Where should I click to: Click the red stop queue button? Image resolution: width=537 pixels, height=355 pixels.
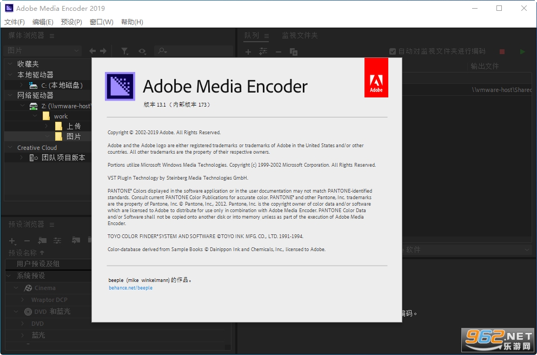click(x=502, y=52)
